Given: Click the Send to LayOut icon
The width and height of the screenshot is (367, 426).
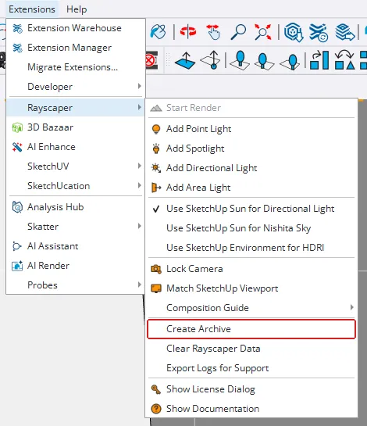Looking at the screenshot, I should [x=344, y=32].
